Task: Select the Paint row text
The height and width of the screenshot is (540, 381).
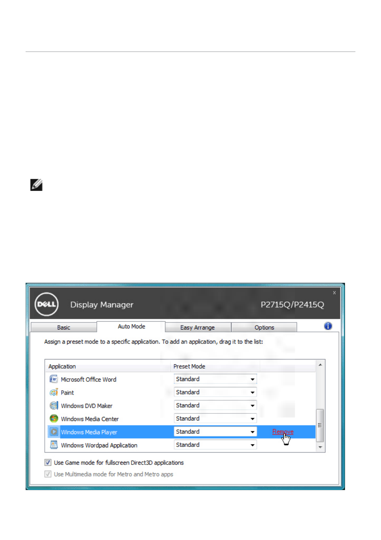Action: (x=67, y=393)
